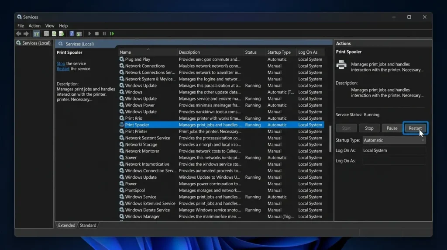Click the Start Service play icon in toolbar
Screen dimensions: 447x250
pos(89,34)
